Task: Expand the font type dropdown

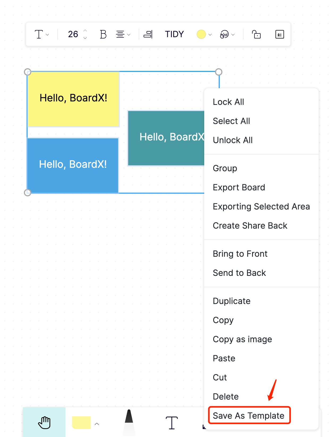Action: [x=42, y=34]
